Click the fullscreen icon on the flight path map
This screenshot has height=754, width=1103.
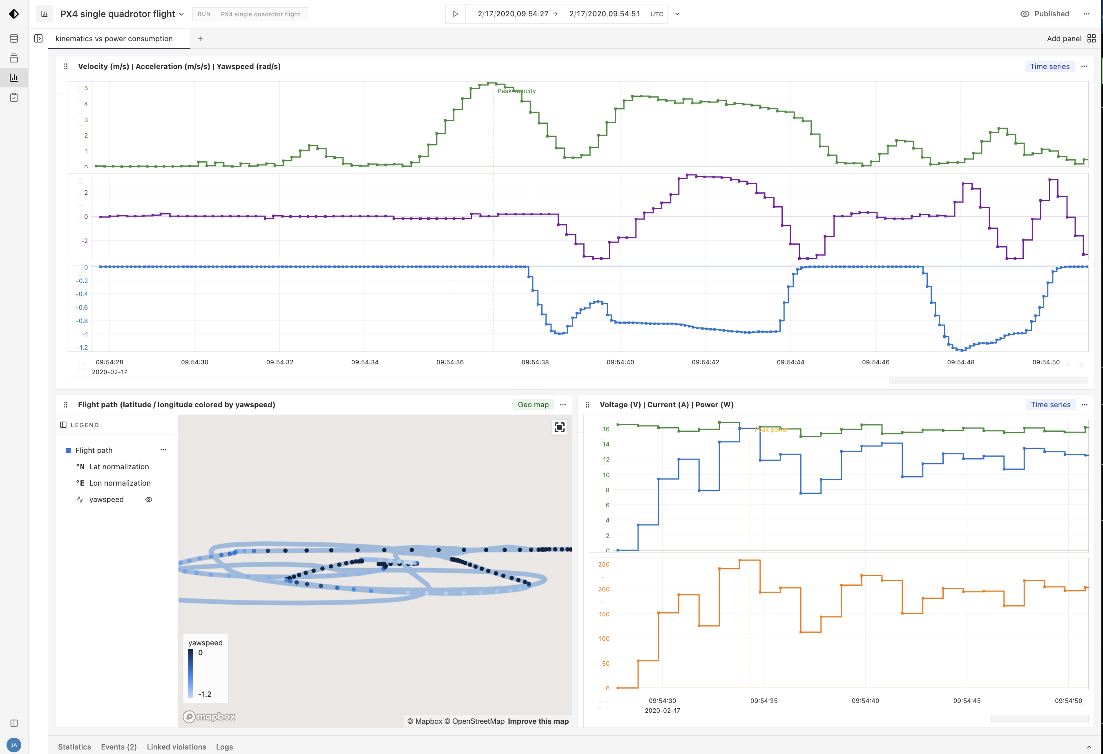560,428
